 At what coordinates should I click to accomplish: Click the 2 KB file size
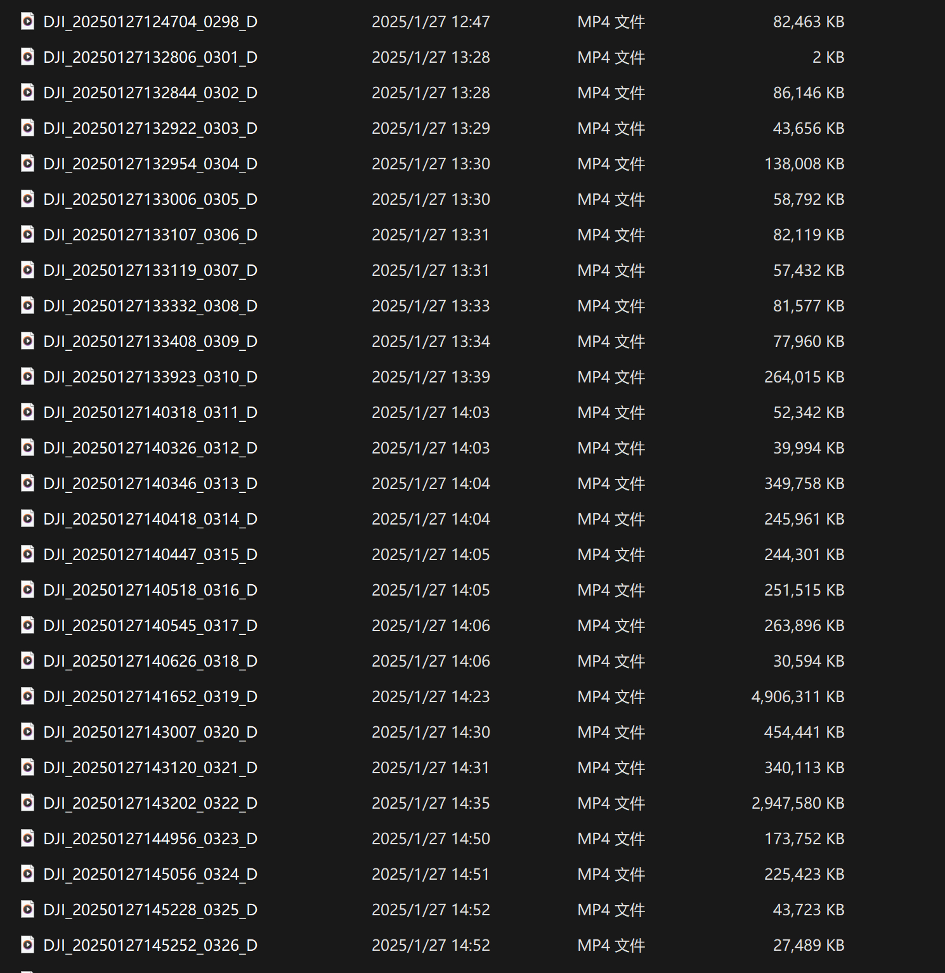click(828, 58)
